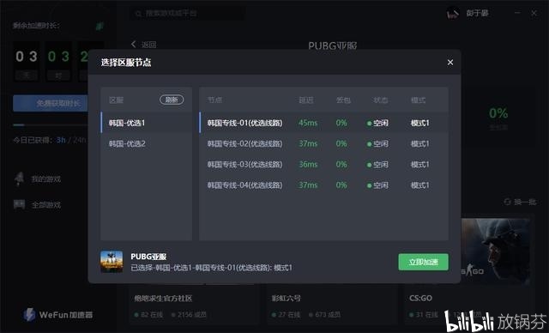
Task: Click 模式1 in 韩国专线-04 row
Action: click(419, 185)
